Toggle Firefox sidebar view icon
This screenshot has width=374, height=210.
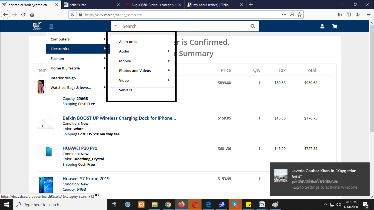(x=349, y=14)
